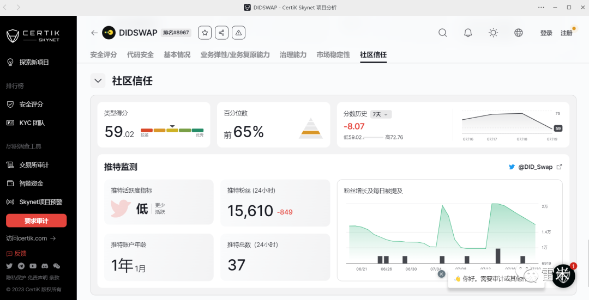
Task: Click the percentile pyramid icon
Action: (311, 128)
